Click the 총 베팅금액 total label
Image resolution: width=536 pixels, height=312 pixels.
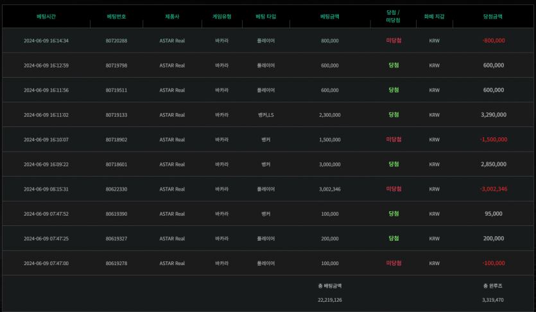pyautogui.click(x=330, y=286)
